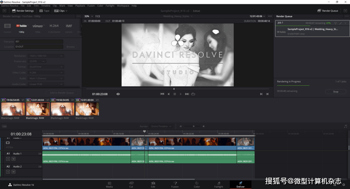Pick the H.264 Master preset
The height and width of the screenshot is (189, 350).
point(54,26)
